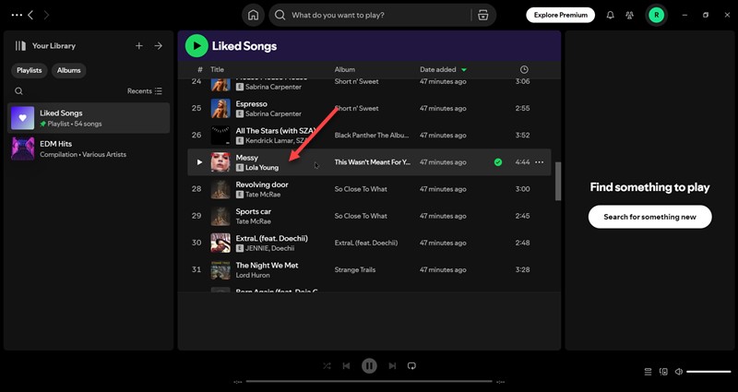Sort by Date added column
Image resolution: width=738 pixels, height=392 pixels.
[443, 70]
